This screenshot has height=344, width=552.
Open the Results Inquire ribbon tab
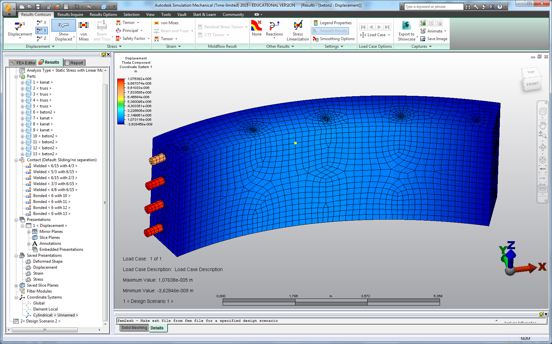point(70,15)
